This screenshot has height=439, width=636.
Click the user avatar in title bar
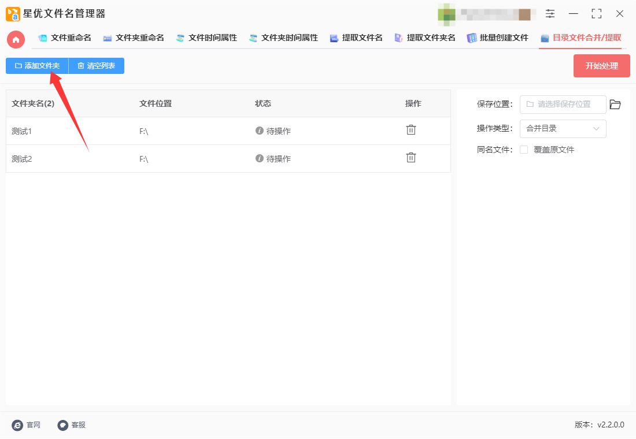(x=446, y=14)
